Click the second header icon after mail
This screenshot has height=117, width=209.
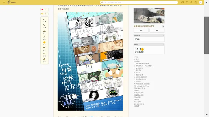187,2
